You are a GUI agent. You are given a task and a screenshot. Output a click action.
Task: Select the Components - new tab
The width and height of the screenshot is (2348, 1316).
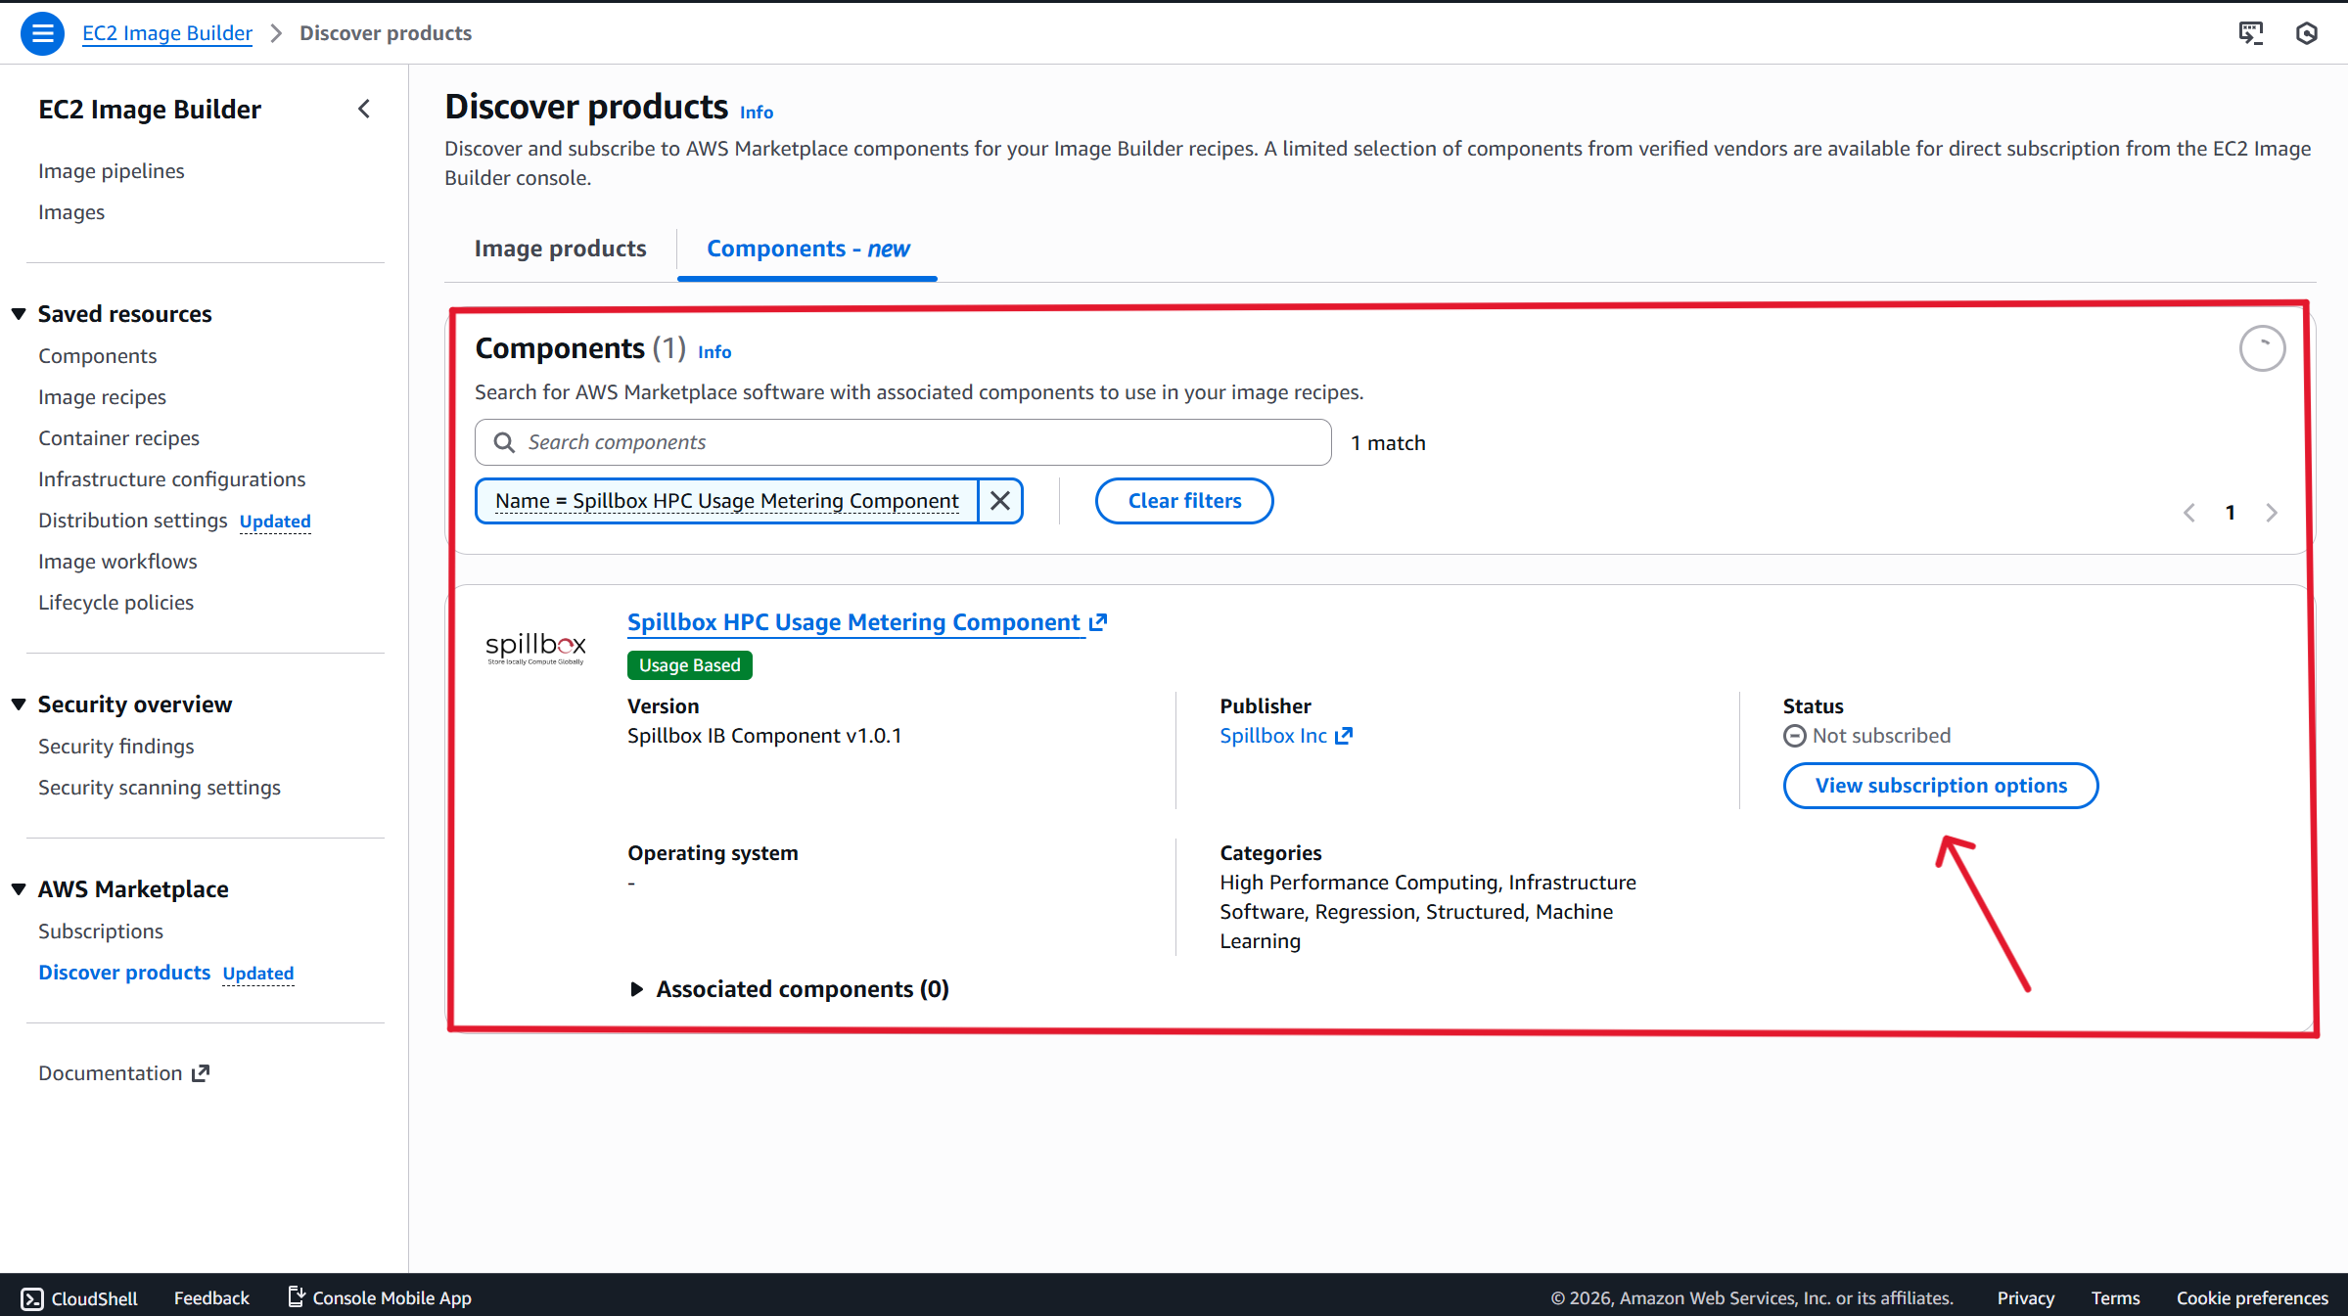[x=807, y=249]
